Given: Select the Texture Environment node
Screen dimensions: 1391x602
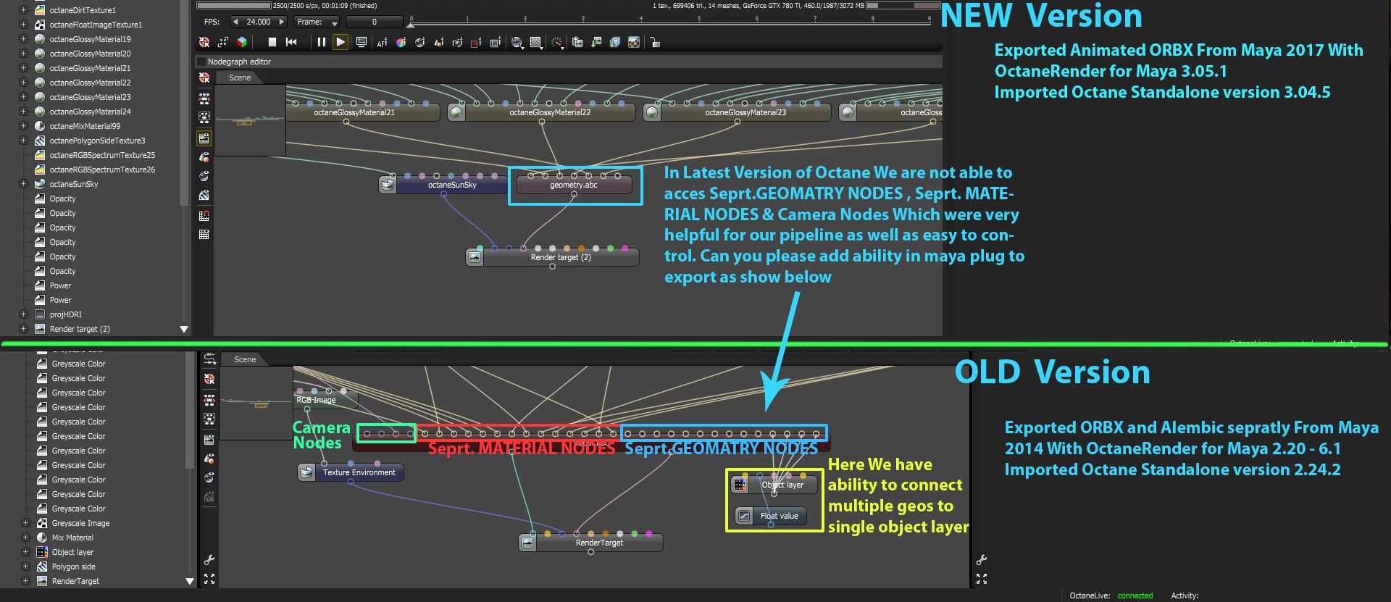Looking at the screenshot, I should point(351,472).
